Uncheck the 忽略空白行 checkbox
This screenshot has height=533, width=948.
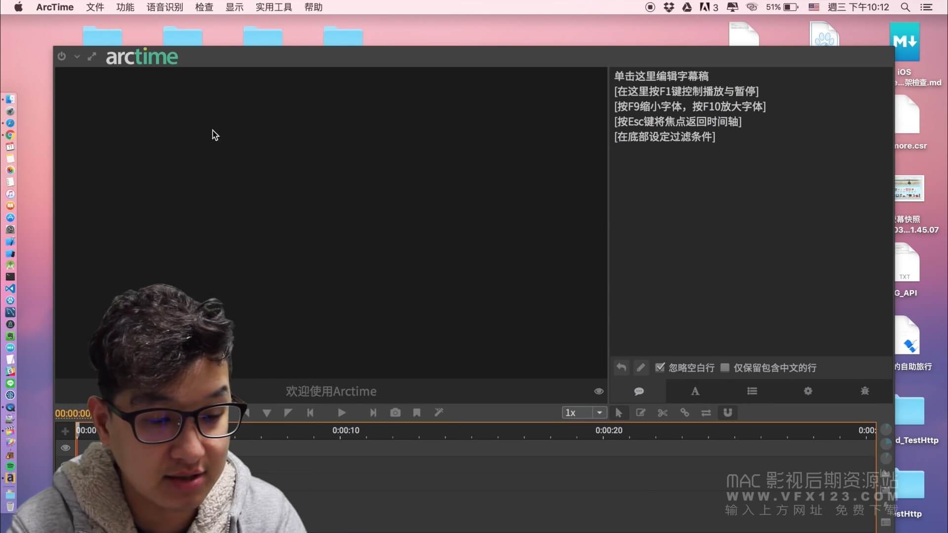[x=660, y=367]
